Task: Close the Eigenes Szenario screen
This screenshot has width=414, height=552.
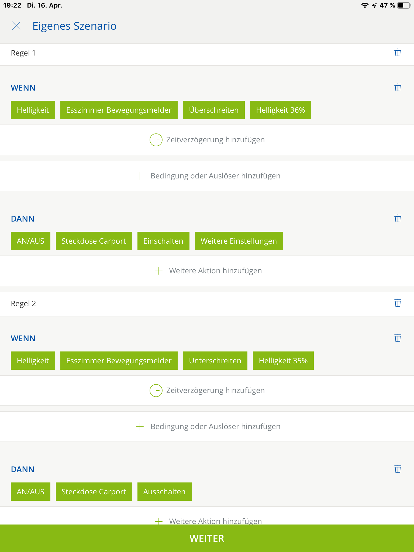Action: pyautogui.click(x=16, y=26)
